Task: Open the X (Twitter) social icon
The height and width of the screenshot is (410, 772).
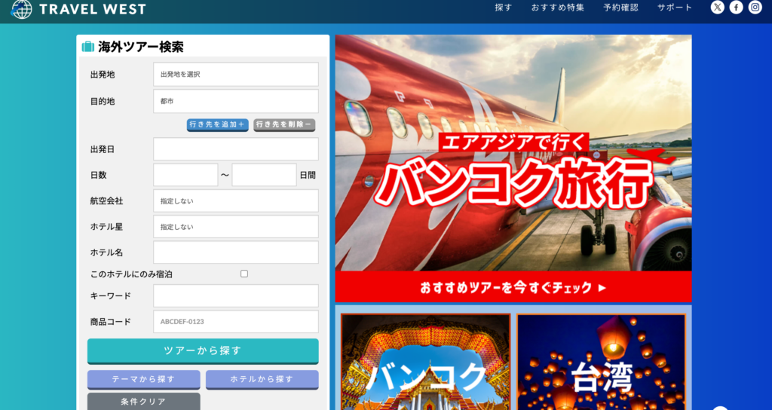Action: pos(717,8)
